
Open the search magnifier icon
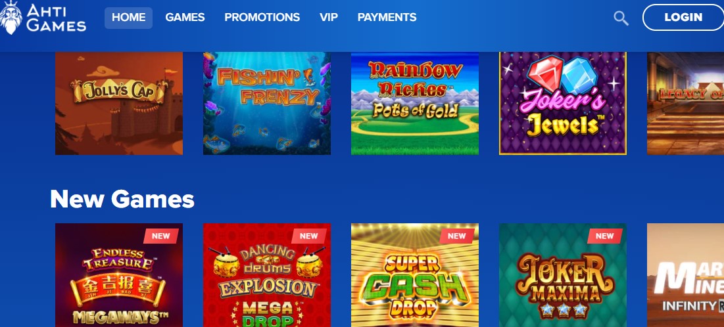621,18
